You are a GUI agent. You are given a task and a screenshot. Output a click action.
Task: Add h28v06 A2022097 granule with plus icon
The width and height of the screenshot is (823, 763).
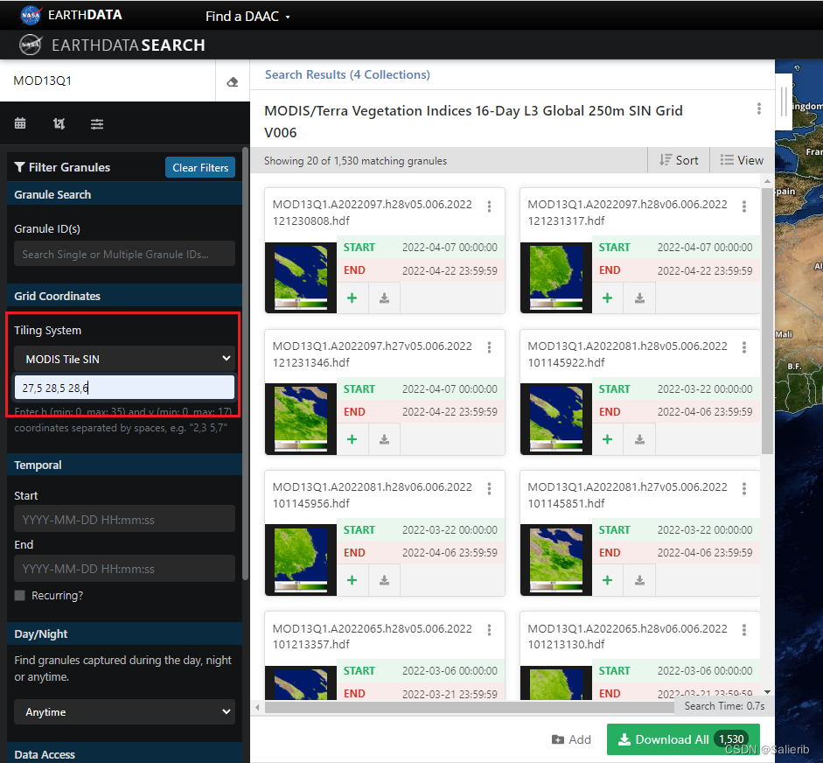[607, 298]
